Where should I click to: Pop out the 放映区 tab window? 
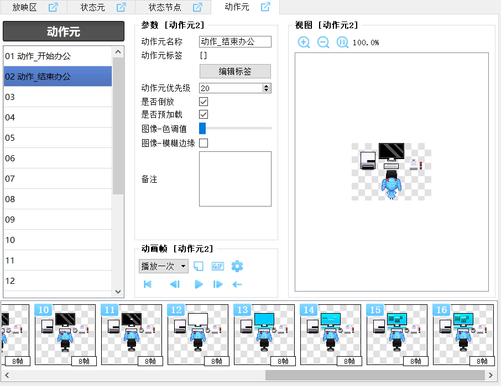[x=53, y=7]
